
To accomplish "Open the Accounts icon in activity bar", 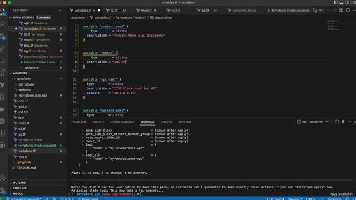I will tap(3, 178).
